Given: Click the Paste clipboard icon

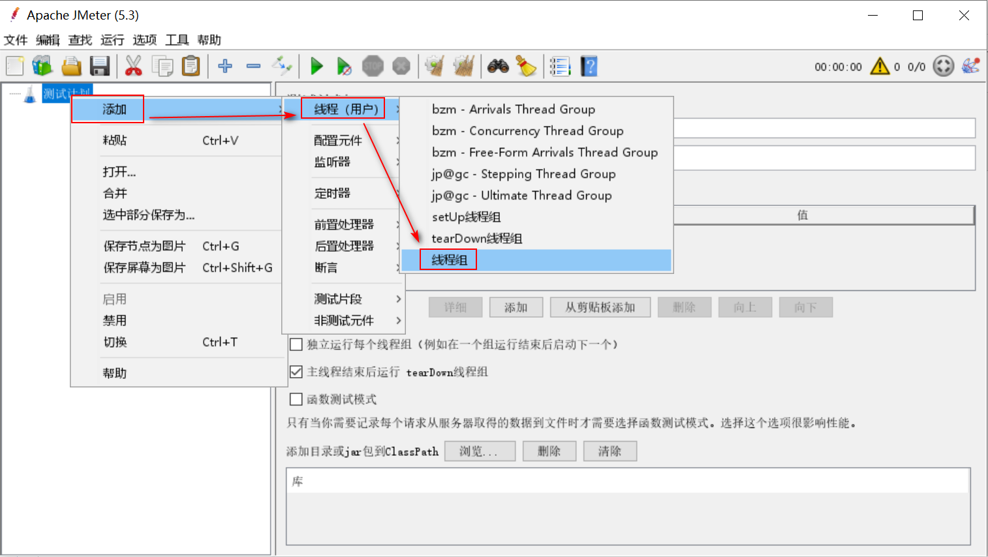Looking at the screenshot, I should [191, 66].
